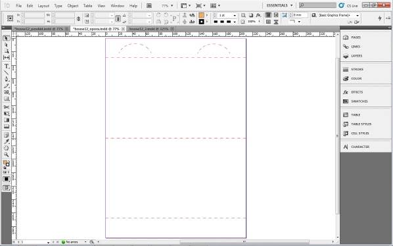Open the corner options shape dropdown
This screenshot has width=393, height=246.
point(299,22)
